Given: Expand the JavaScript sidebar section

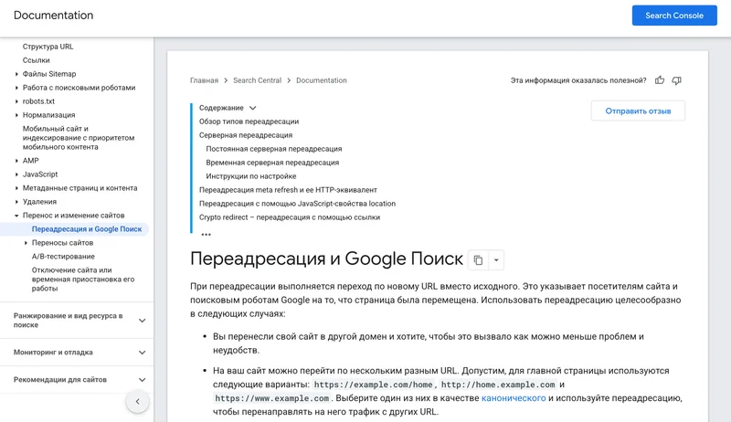Looking at the screenshot, I should point(16,174).
